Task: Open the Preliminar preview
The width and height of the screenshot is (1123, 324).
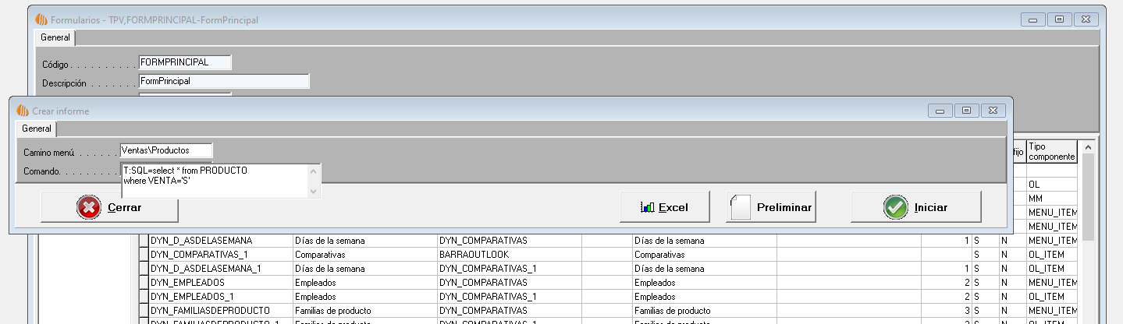Action: tap(770, 208)
